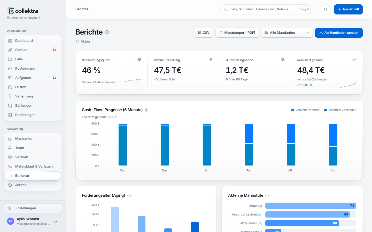Navigate to Zahlungen
Screen dimensions: 372x232
[33, 106]
